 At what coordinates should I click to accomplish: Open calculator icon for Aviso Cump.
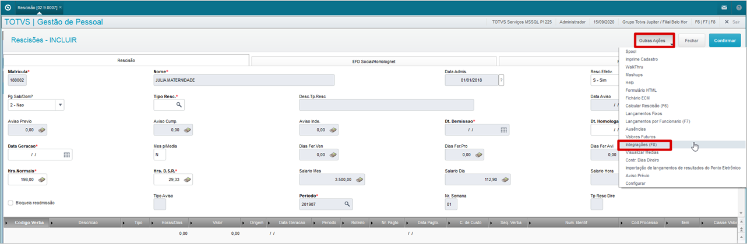tap(188, 130)
